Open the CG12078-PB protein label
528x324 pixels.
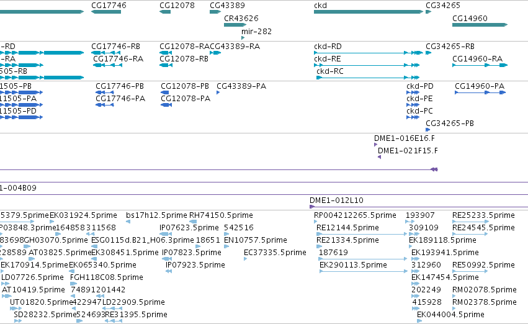tap(184, 86)
